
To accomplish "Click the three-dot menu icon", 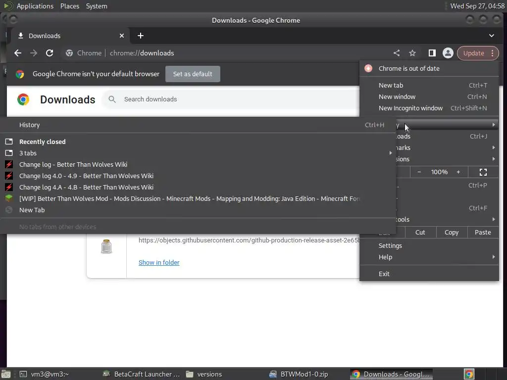I will click(492, 53).
